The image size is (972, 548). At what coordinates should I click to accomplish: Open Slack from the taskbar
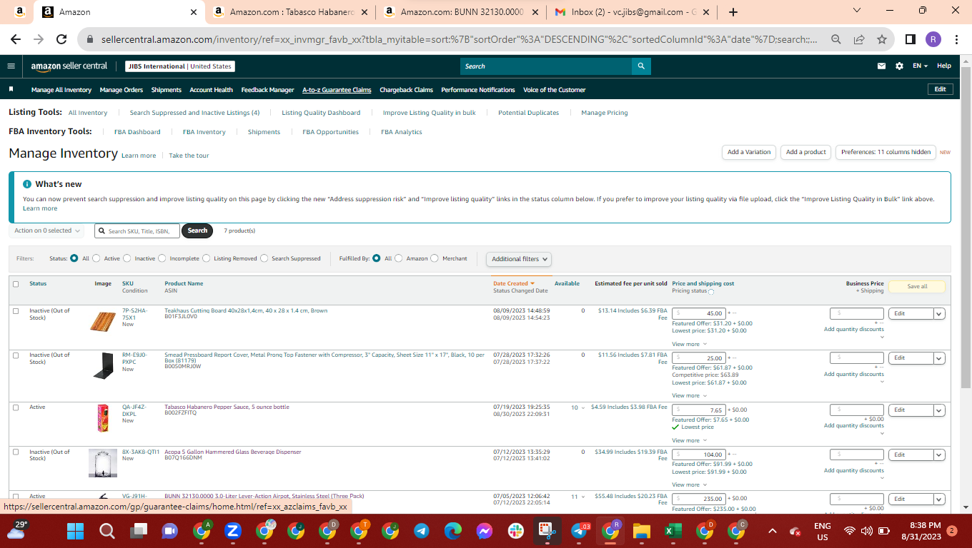[516, 531]
